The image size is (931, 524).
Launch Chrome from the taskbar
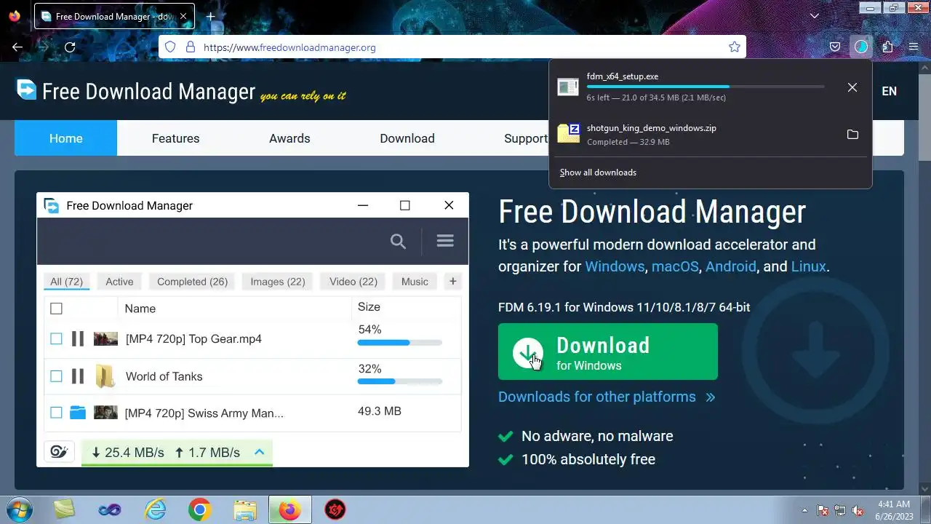(199, 509)
